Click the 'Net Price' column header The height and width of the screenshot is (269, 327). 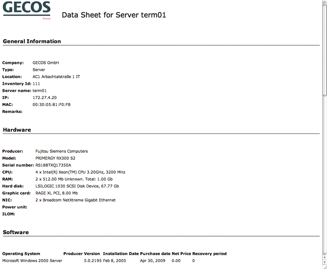[181, 254]
